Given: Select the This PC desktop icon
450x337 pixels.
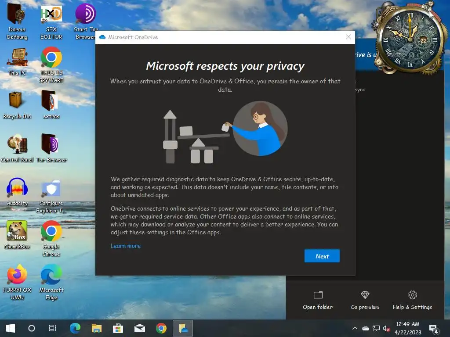Looking at the screenshot, I should pyautogui.click(x=17, y=61).
